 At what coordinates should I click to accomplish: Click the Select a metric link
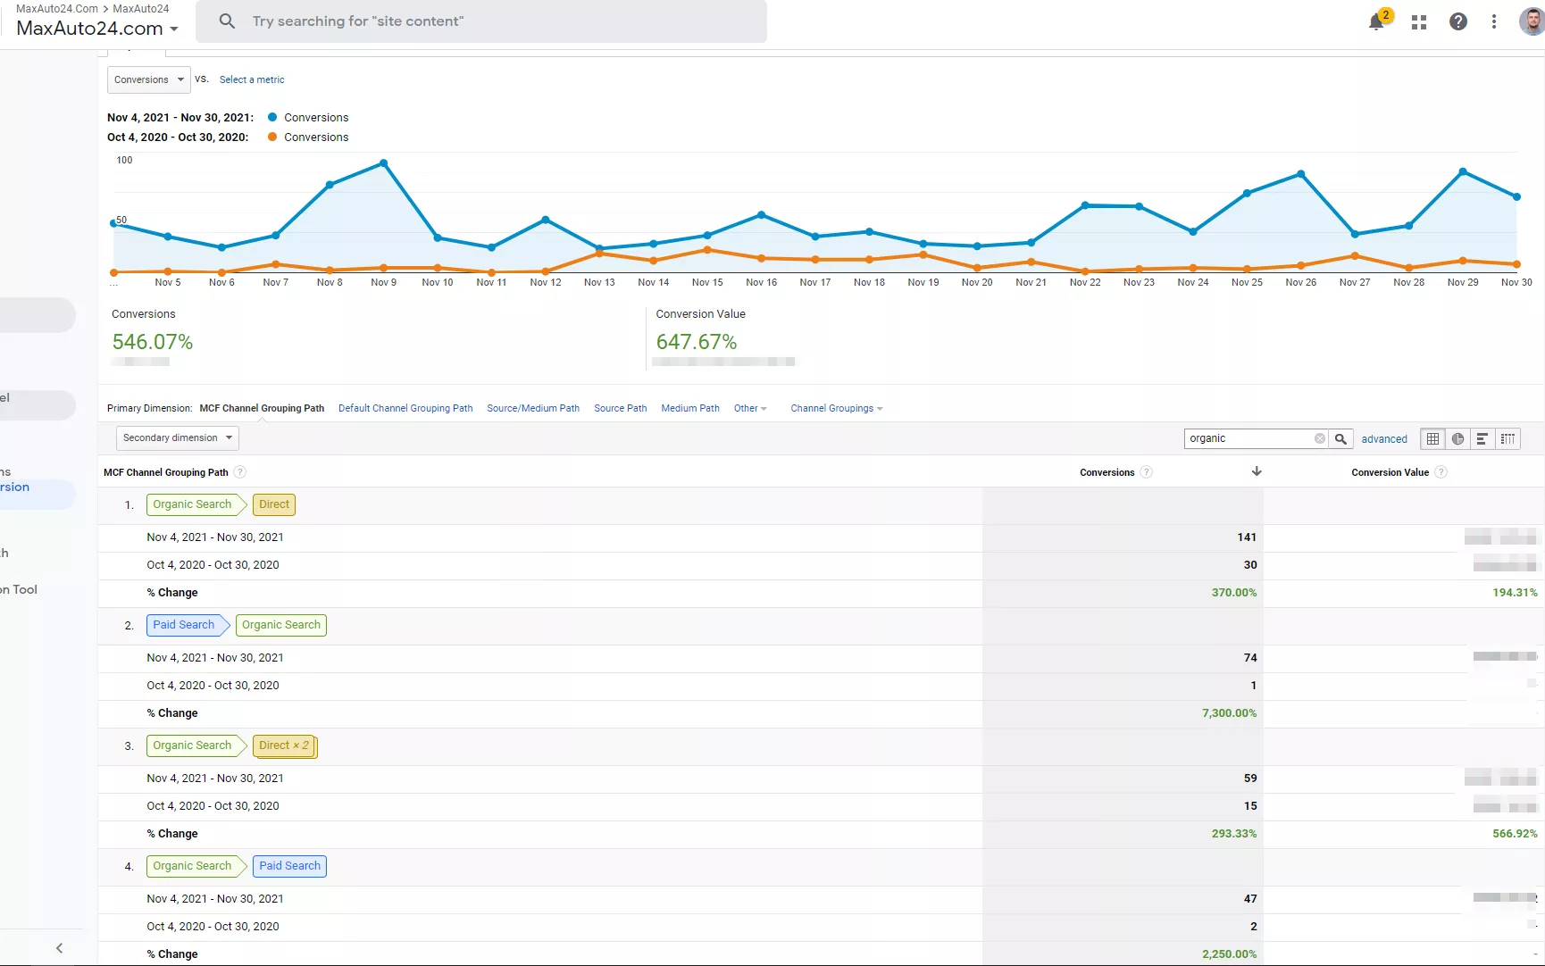click(x=252, y=79)
